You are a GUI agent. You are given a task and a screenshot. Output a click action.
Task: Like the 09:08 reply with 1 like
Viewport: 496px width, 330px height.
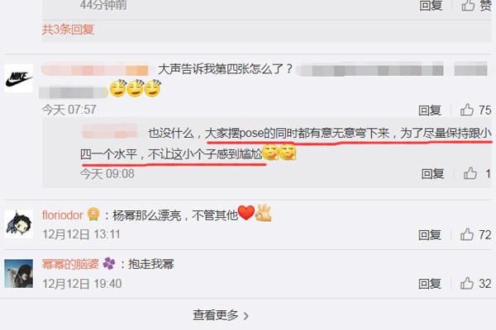[x=470, y=173]
